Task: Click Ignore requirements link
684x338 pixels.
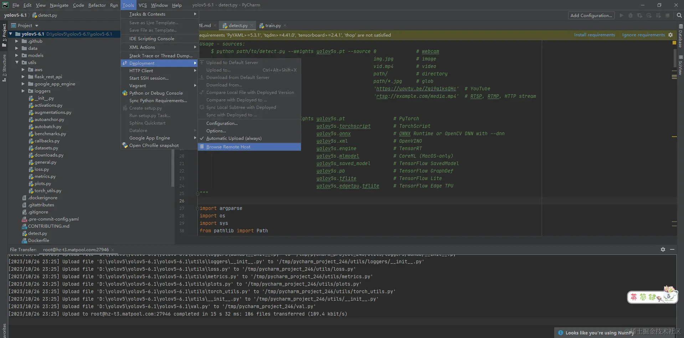Action: click(643, 35)
